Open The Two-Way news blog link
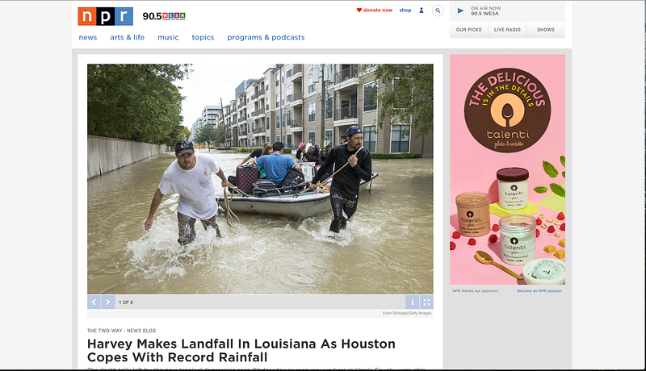The image size is (646, 371). tap(122, 331)
